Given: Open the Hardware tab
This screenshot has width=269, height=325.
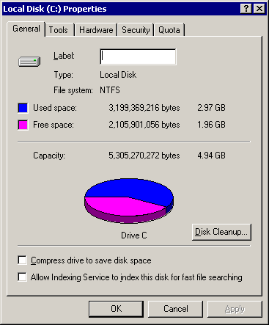Looking at the screenshot, I should [x=96, y=30].
